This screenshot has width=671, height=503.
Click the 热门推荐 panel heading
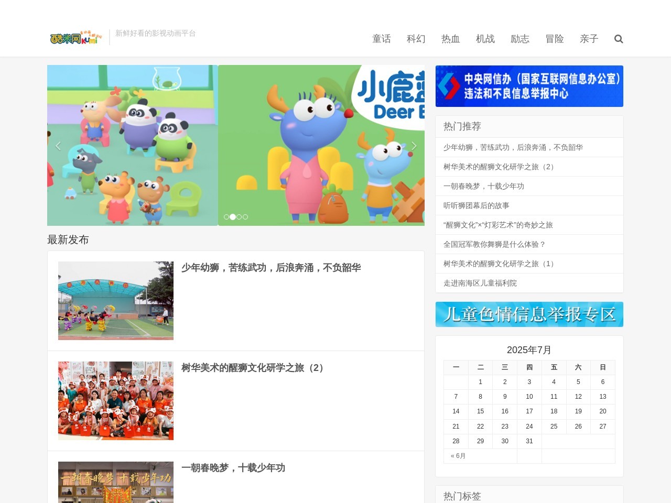(x=462, y=126)
